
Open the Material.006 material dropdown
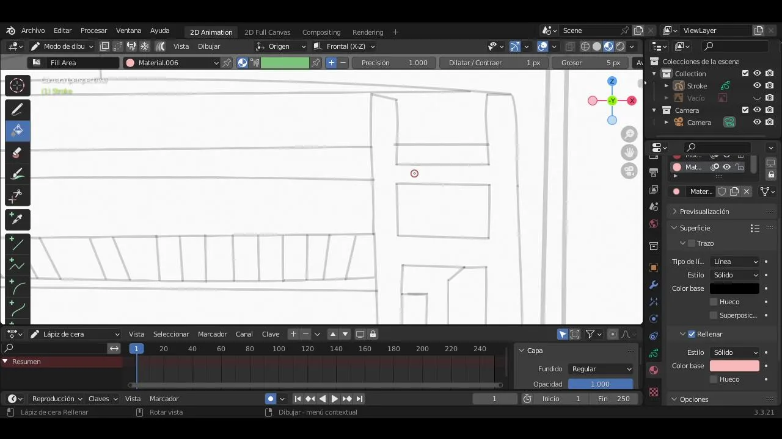172,63
